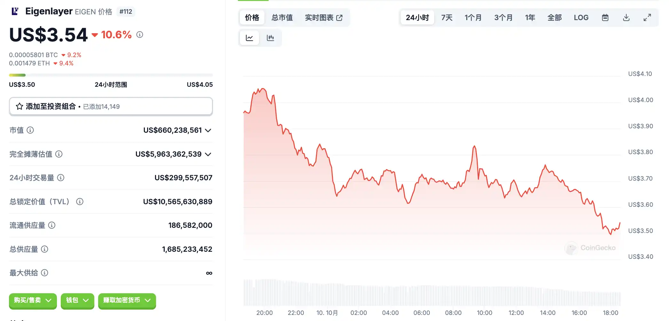669x321 pixels.
Task: Expand the fully diluted valuation chevron
Action: 208,154
